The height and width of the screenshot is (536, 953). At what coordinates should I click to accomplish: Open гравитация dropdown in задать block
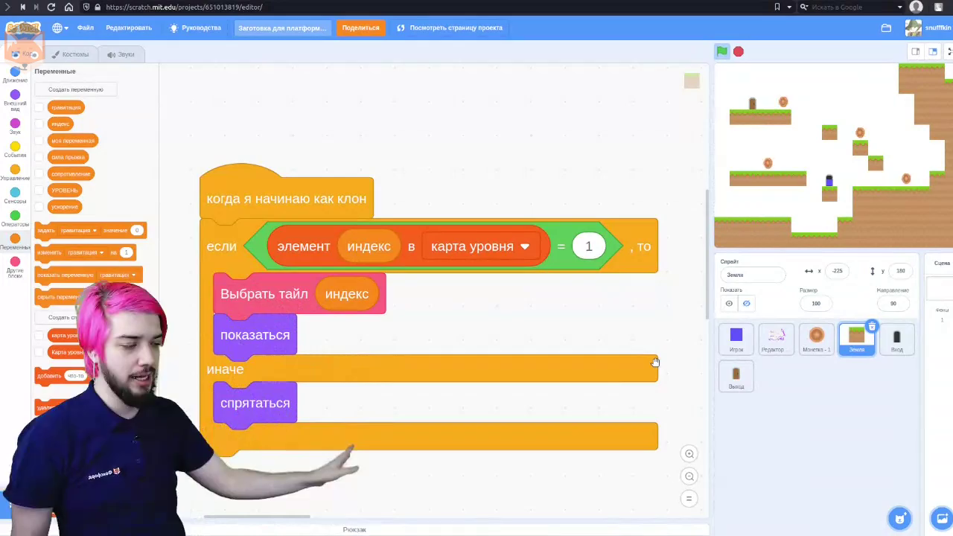[x=95, y=231]
